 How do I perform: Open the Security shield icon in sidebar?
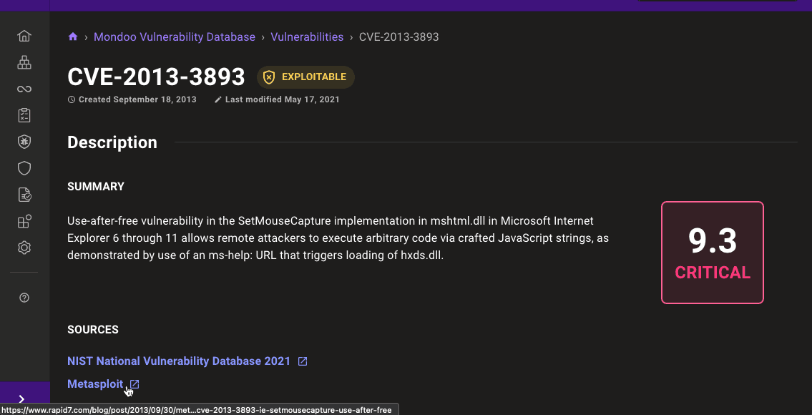point(24,167)
